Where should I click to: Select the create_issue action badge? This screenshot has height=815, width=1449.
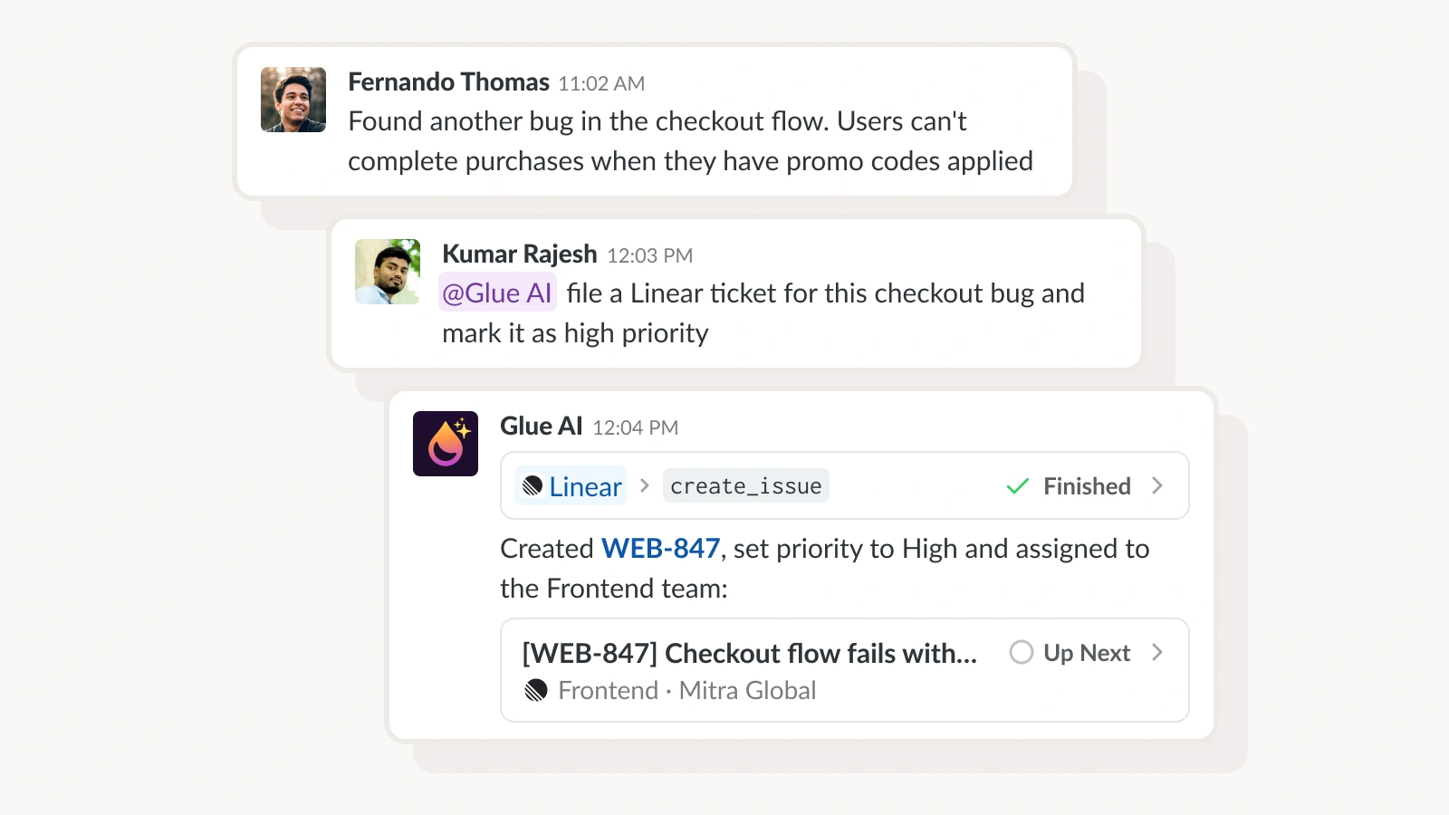pos(745,485)
